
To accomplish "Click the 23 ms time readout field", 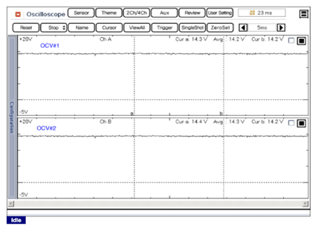I will click(x=262, y=13).
